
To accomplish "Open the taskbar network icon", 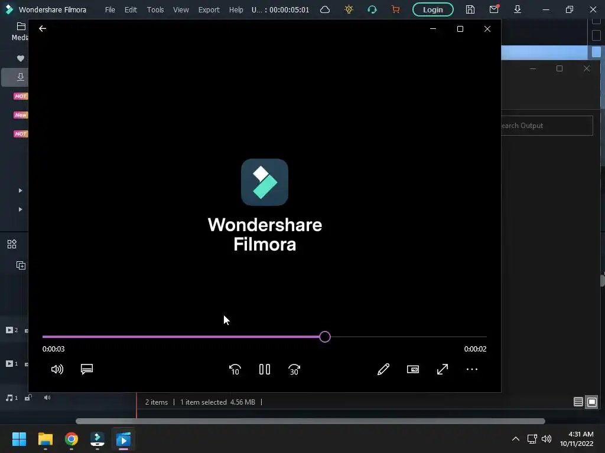I will (532, 439).
